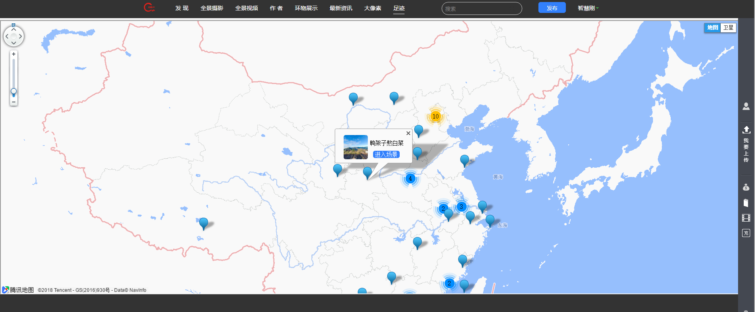Click the upload icon labeled 我要上传
This screenshot has height=312, width=755.
tap(746, 130)
